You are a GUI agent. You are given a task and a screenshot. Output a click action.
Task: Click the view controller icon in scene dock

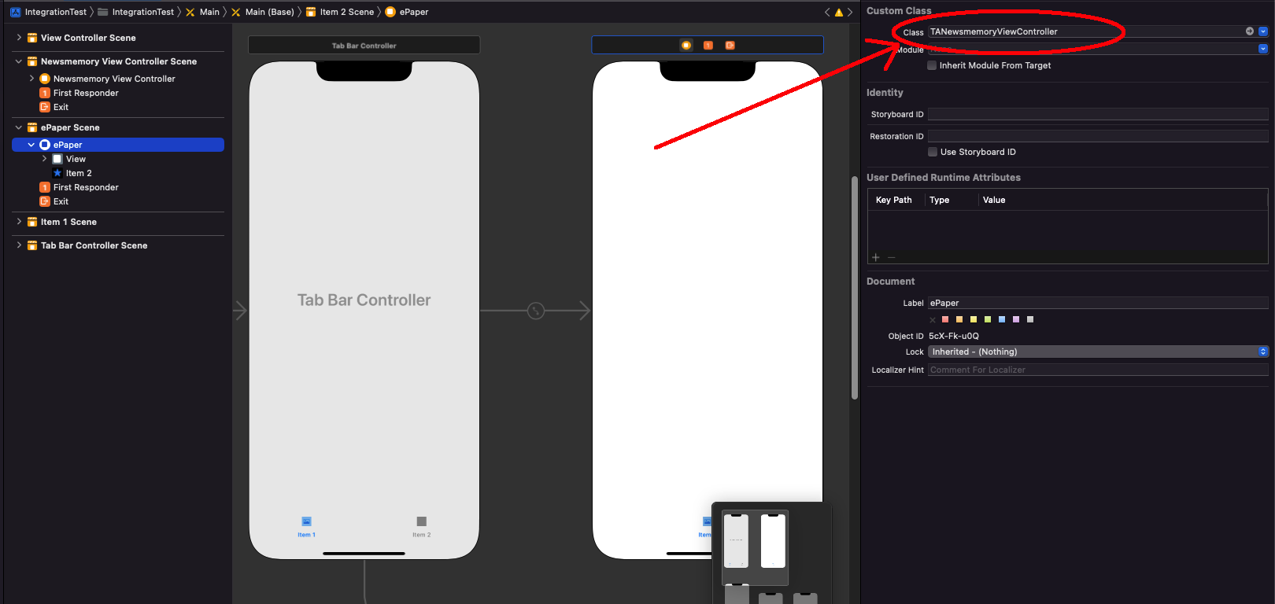point(686,46)
